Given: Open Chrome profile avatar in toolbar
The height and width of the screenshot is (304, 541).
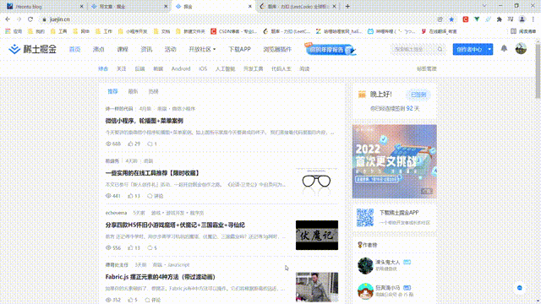Looking at the screenshot, I should [x=522, y=19].
